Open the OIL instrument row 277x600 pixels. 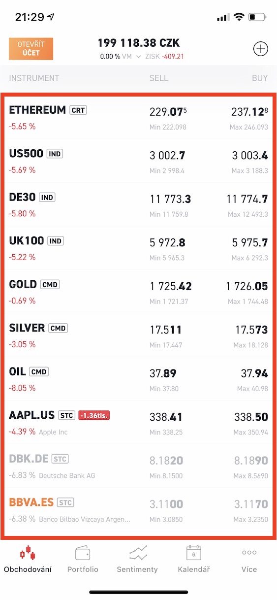click(138, 379)
